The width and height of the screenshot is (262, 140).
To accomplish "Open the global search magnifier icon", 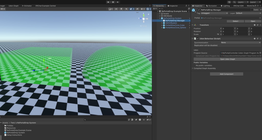I will (x=234, y=2).
